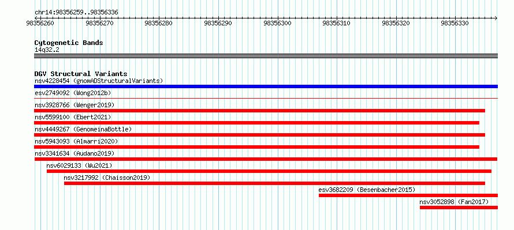Click the nsv3217992 Chaisson2019 variant bar
This screenshot has height=230, width=514.
tap(274, 183)
